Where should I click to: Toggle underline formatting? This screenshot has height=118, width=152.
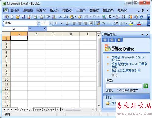pos(67,23)
